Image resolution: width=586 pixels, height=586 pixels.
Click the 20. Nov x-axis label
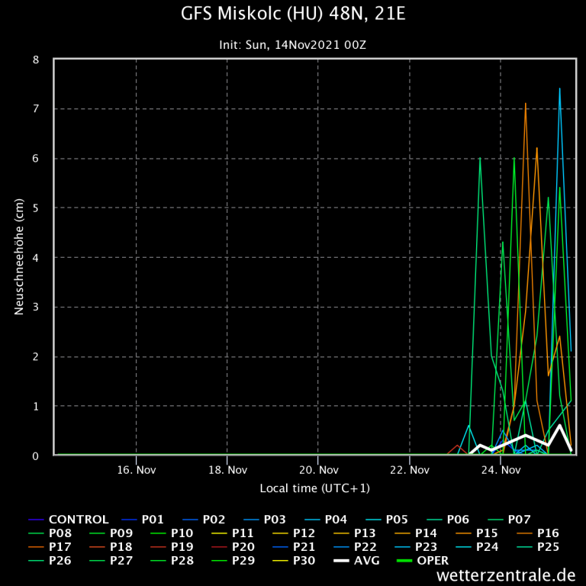(318, 470)
